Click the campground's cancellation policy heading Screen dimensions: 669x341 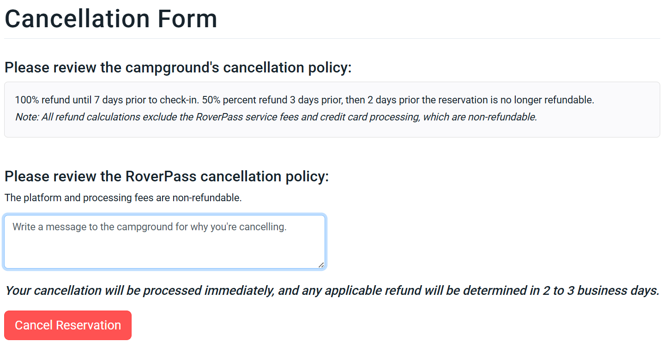pyautogui.click(x=178, y=67)
